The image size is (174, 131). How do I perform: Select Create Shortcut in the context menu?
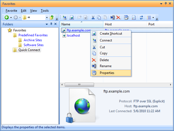point(111,34)
